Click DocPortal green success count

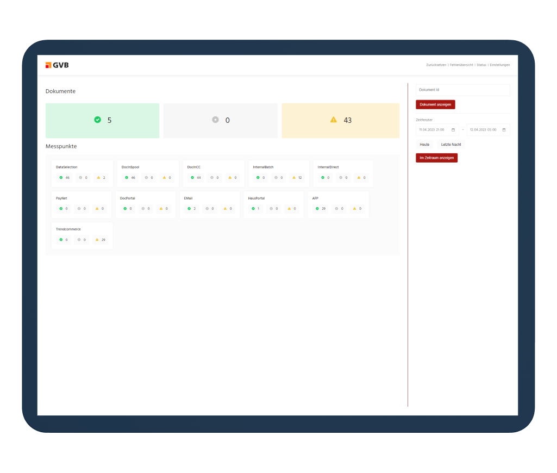[x=128, y=209]
